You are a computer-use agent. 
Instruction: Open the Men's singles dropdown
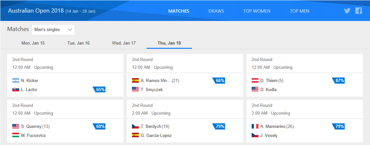click(53, 30)
